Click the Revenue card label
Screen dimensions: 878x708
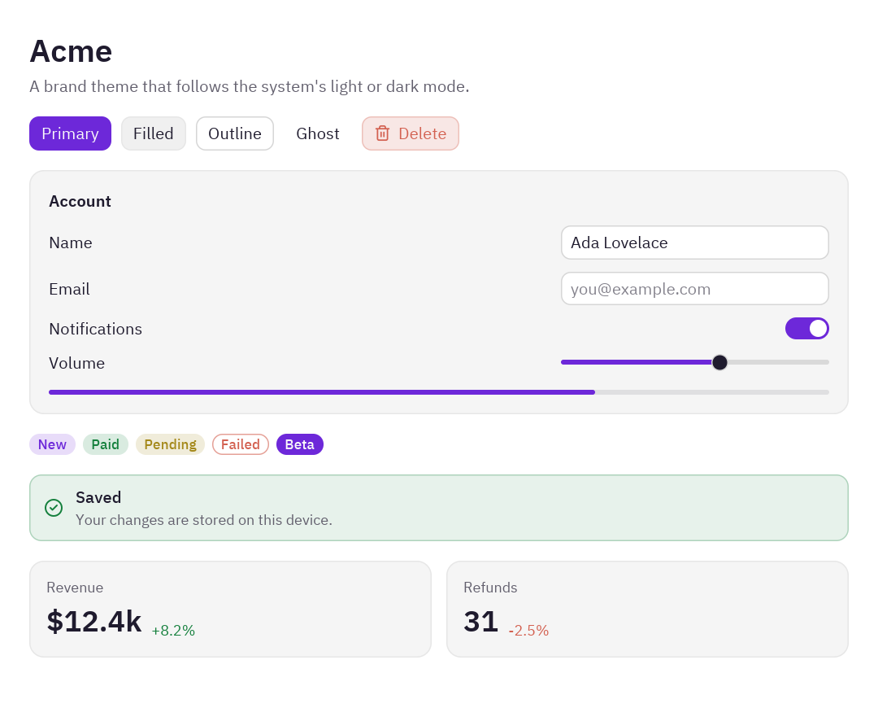[x=75, y=588]
